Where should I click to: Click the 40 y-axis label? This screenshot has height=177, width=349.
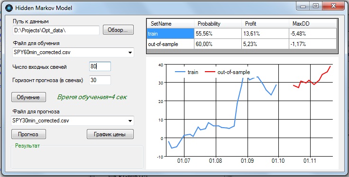coord(161,65)
